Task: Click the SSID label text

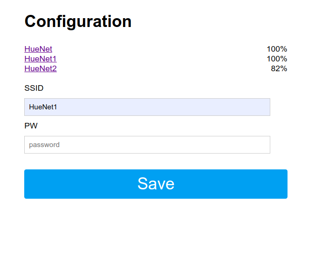Action: point(34,88)
